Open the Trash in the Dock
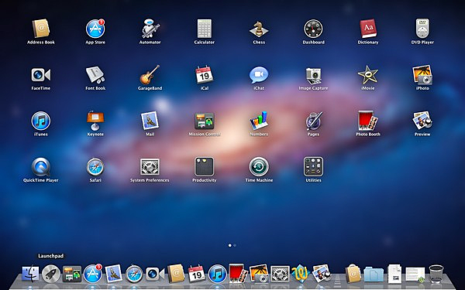 pos(436,274)
